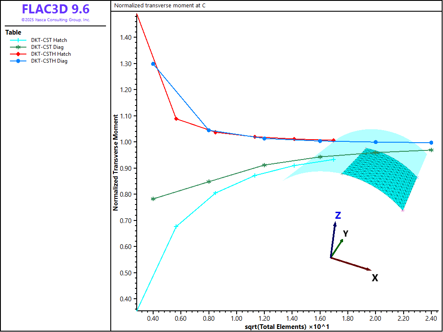
Task: Click the last blue circle data point at 2.40
Action: (431, 143)
